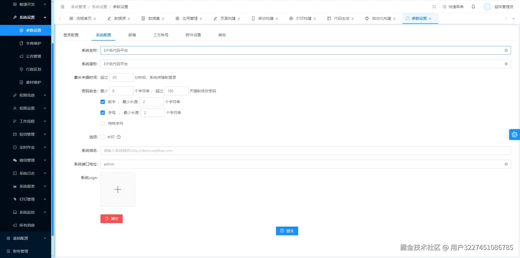
Task: Expand the 权限设置 sidebar menu
Action: (25, 108)
